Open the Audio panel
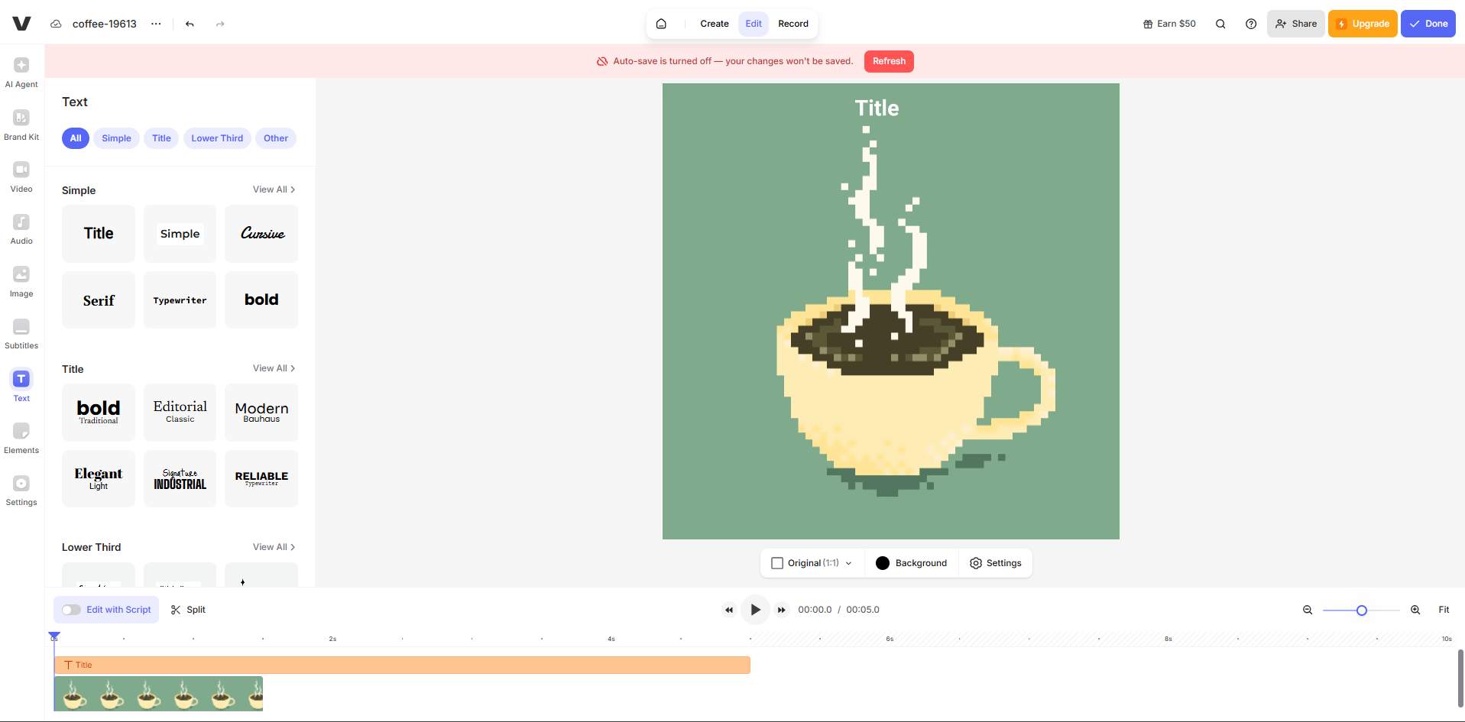1465x722 pixels. (21, 228)
